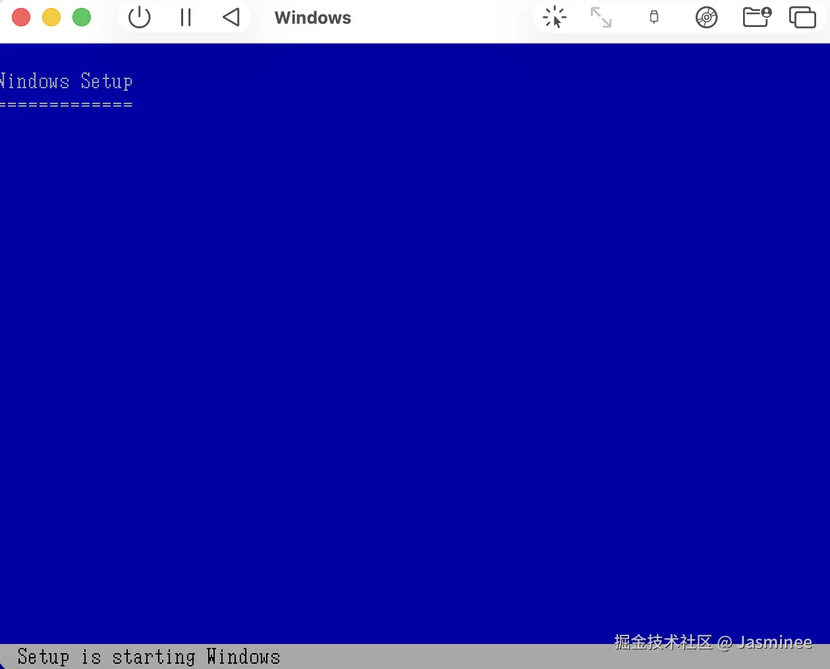Click the resize display arrows icon
This screenshot has height=669, width=830.
click(601, 17)
